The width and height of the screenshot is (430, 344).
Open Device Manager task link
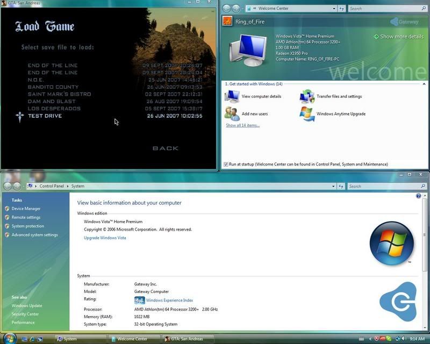click(x=26, y=209)
